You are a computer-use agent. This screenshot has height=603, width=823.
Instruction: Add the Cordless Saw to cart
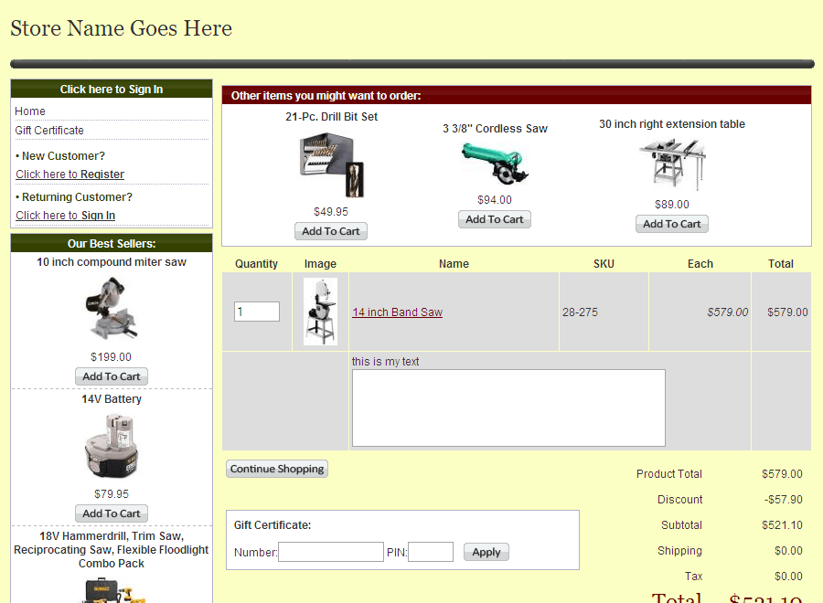(495, 219)
